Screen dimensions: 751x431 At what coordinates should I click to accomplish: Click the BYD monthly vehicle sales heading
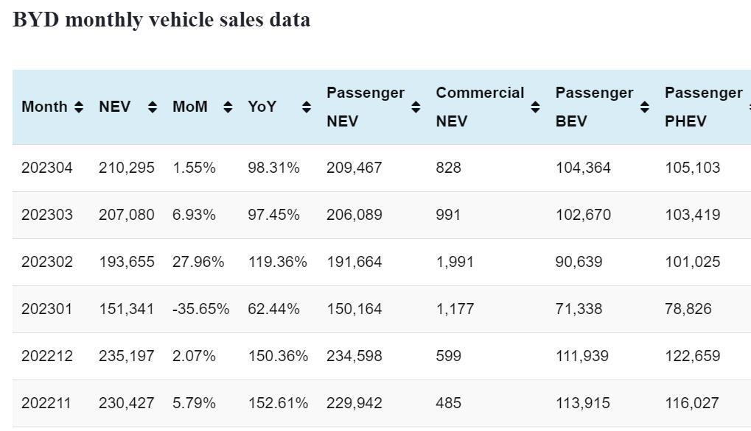click(161, 20)
